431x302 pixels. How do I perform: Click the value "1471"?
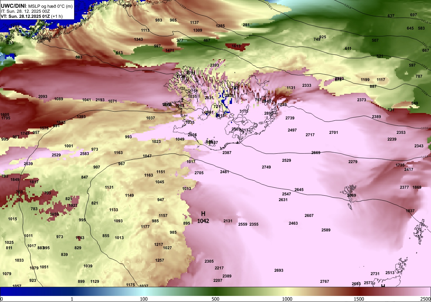[x=170, y=50]
